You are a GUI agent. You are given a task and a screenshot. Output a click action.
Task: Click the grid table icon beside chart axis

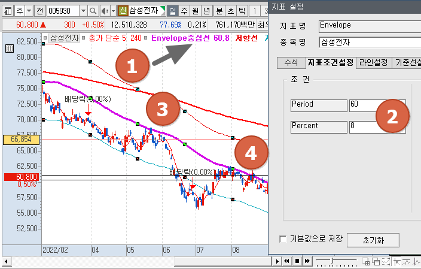10,49
